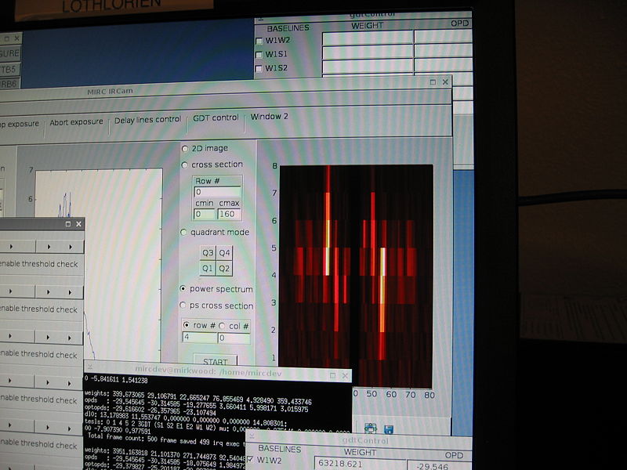Switch to the Window 2 tab
The image size is (627, 470).
point(269,117)
